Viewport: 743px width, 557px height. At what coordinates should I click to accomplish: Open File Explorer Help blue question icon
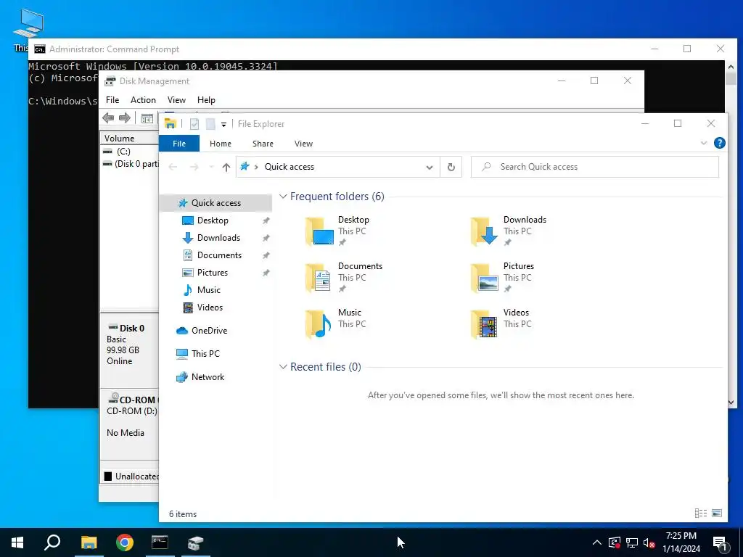719,143
